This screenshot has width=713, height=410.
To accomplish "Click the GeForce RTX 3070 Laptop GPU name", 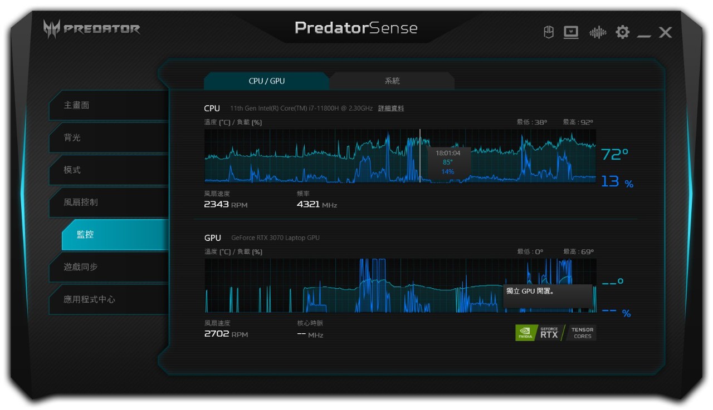I will 275,238.
